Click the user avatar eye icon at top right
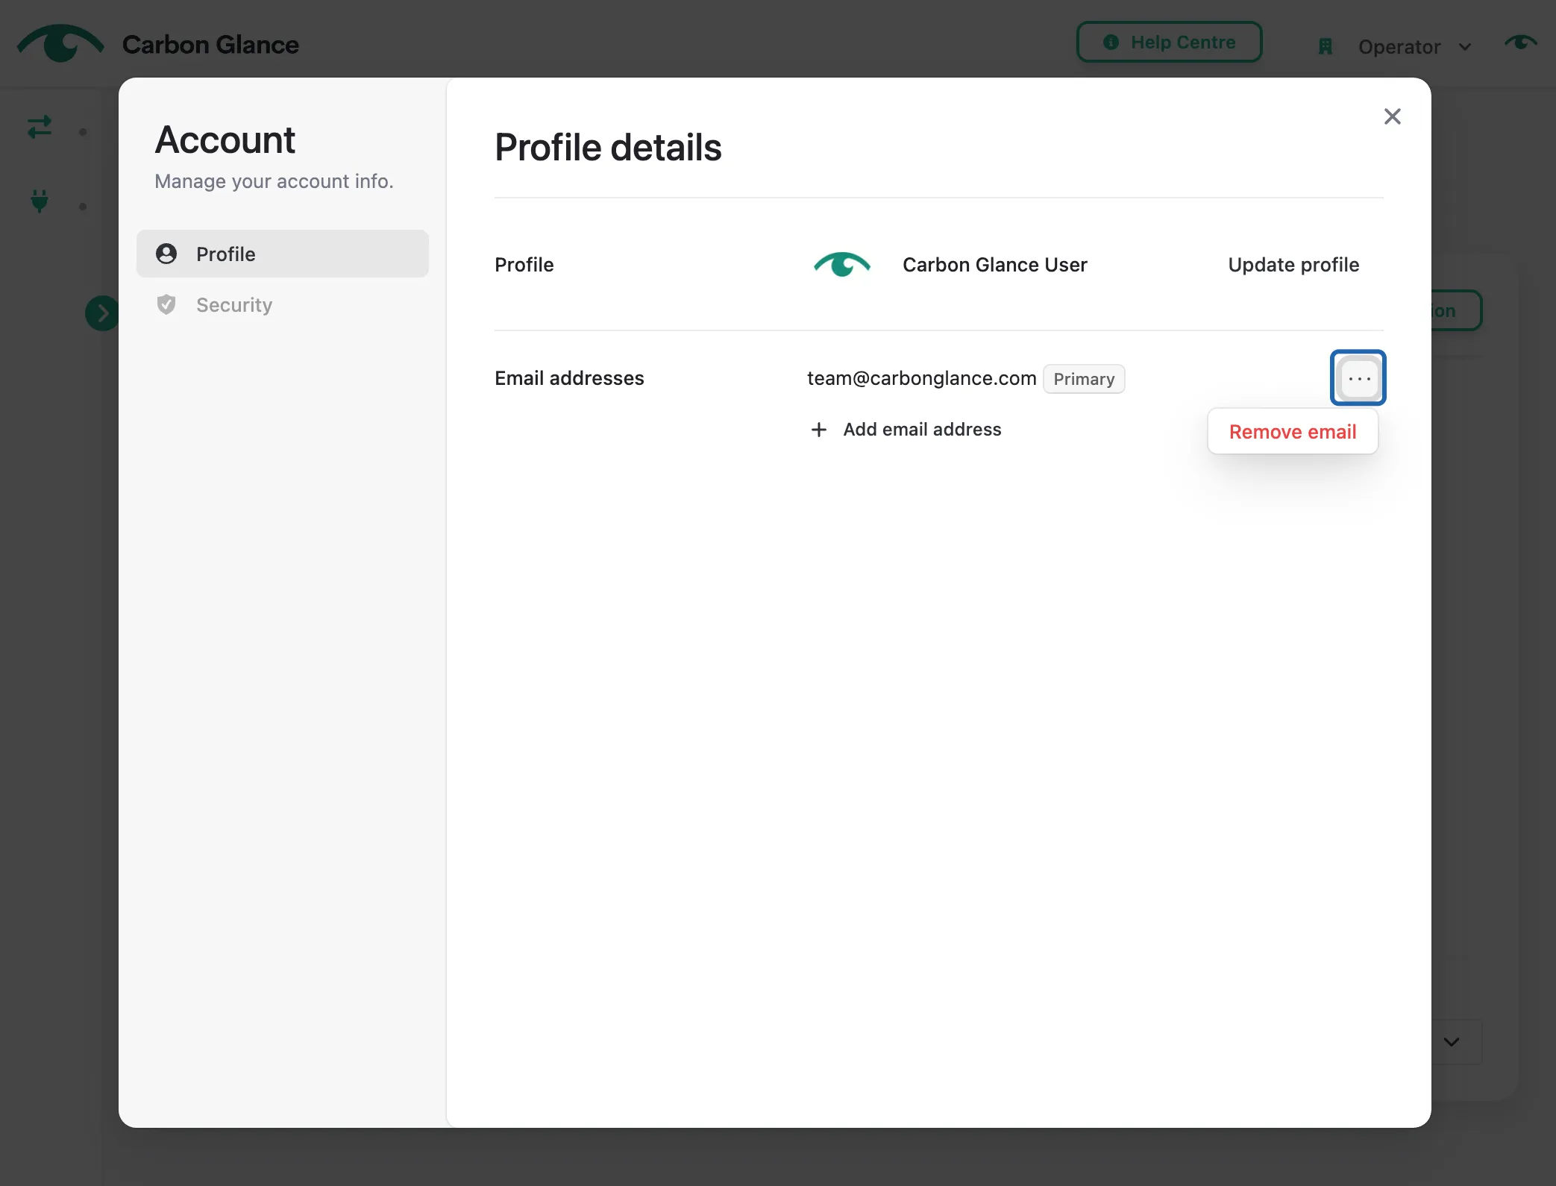This screenshot has height=1186, width=1556. pyautogui.click(x=1521, y=43)
